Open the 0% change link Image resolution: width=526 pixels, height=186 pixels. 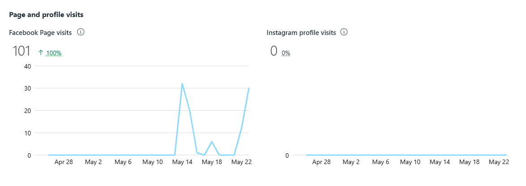pos(286,53)
